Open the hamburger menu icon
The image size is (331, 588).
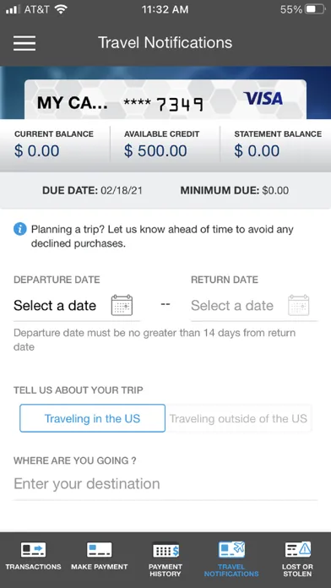click(24, 43)
